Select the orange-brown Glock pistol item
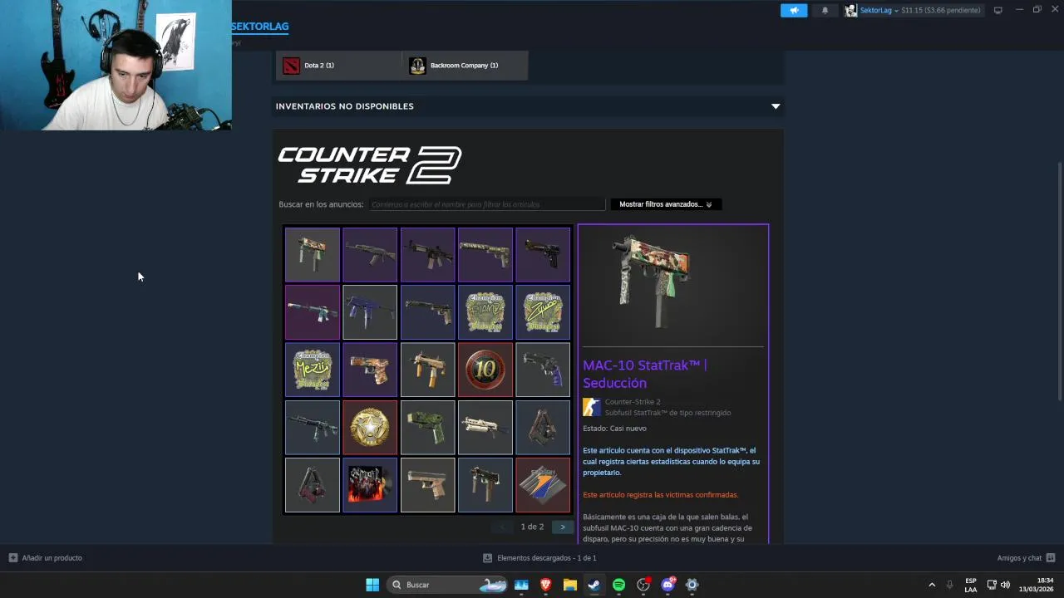The height and width of the screenshot is (598, 1064). (370, 370)
